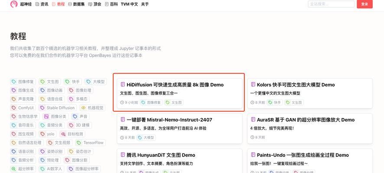Open the TVM 中文 link
The width and height of the screenshot is (384, 173).
(129, 4)
